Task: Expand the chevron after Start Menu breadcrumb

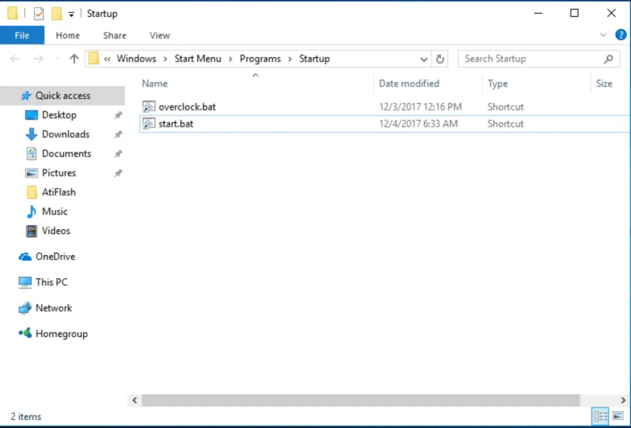Action: click(231, 59)
